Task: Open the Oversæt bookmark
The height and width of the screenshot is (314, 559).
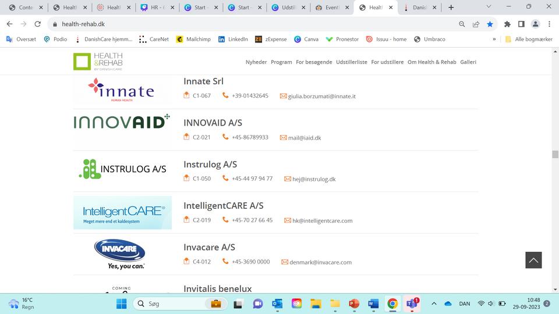Action: [x=21, y=39]
